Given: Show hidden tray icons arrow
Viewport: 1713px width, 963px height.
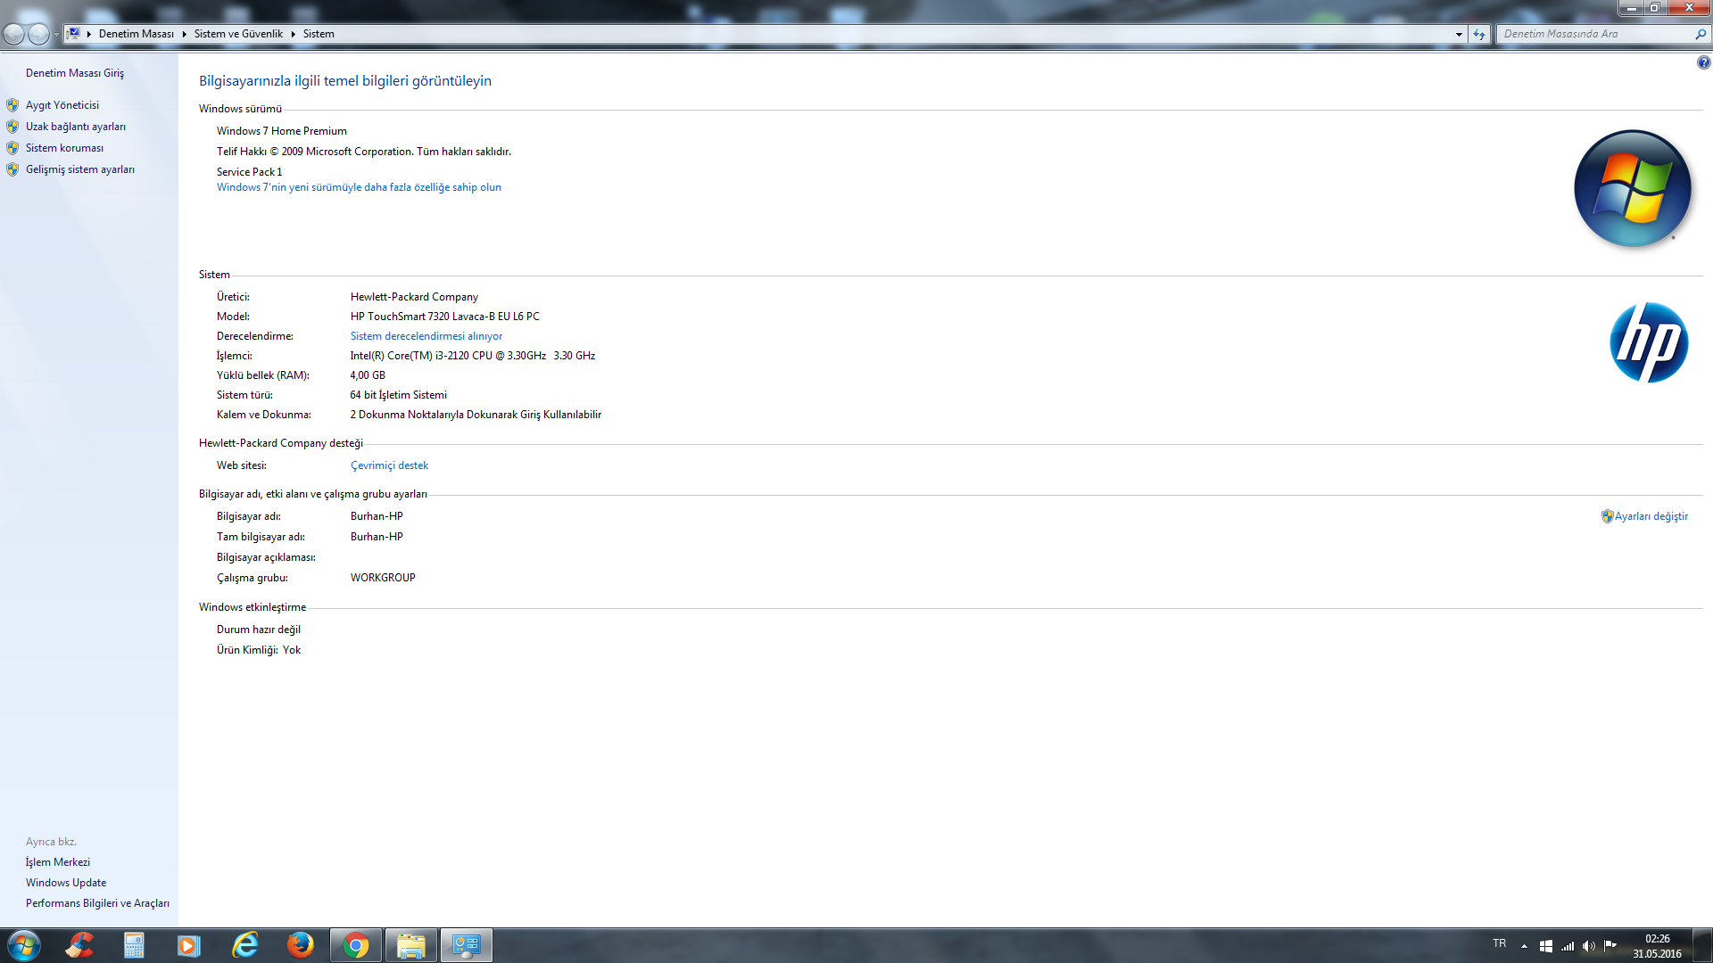Looking at the screenshot, I should point(1524,946).
